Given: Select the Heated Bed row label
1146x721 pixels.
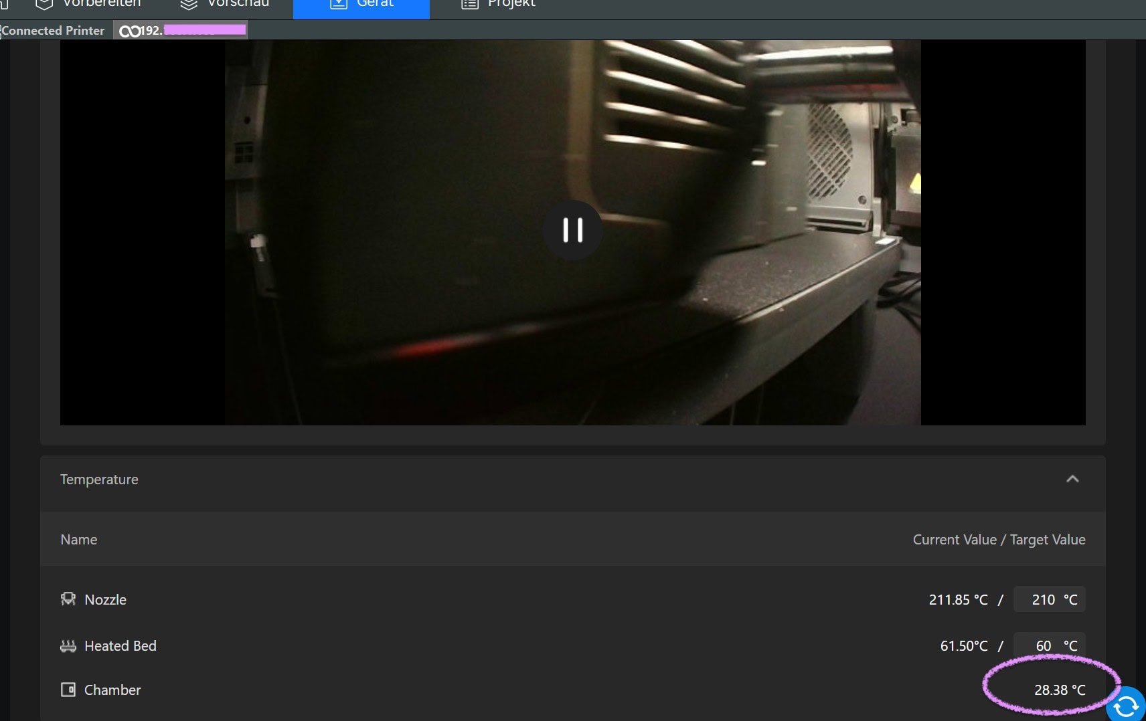Looking at the screenshot, I should tap(120, 646).
